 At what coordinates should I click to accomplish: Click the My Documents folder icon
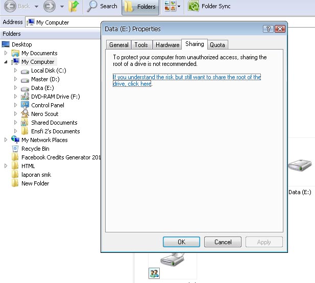(15, 53)
